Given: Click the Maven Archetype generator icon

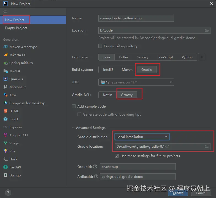Looking at the screenshot, I should tap(6, 47).
